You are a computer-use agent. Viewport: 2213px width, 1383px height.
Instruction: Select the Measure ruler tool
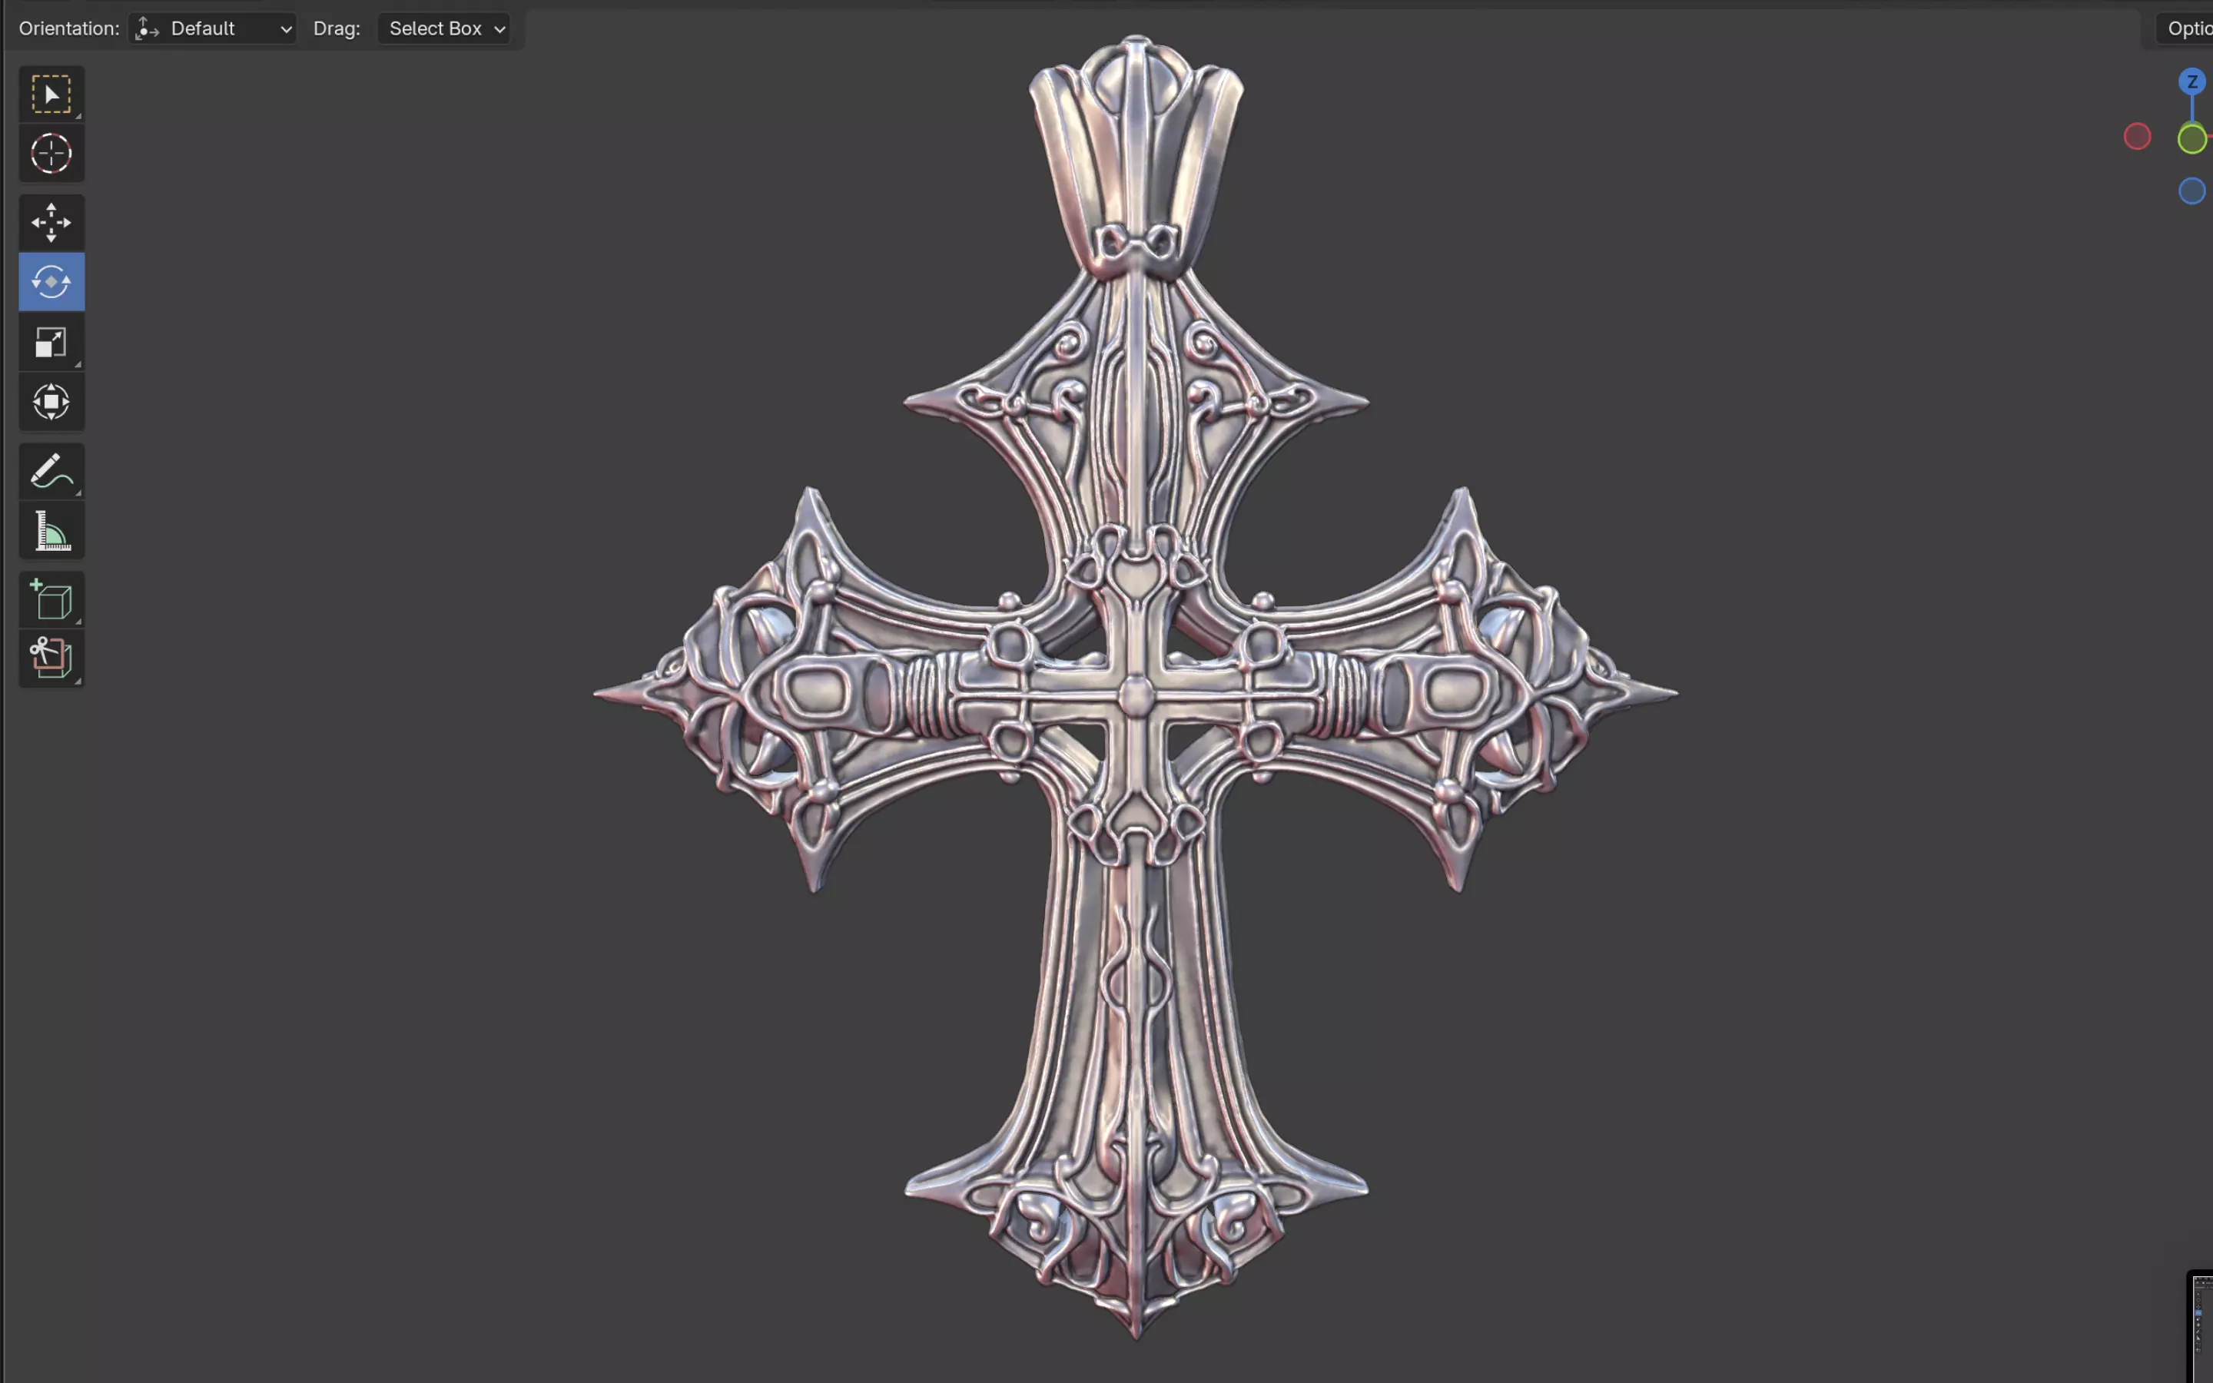coord(51,532)
